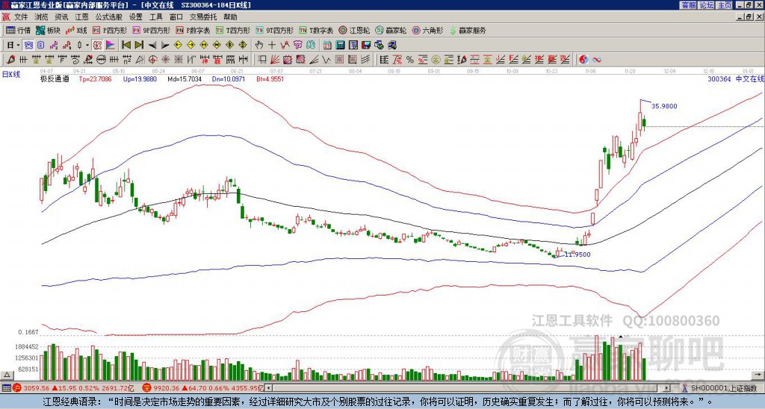Open the 交易委托 menu
The height and width of the screenshot is (409, 765).
click(x=203, y=17)
